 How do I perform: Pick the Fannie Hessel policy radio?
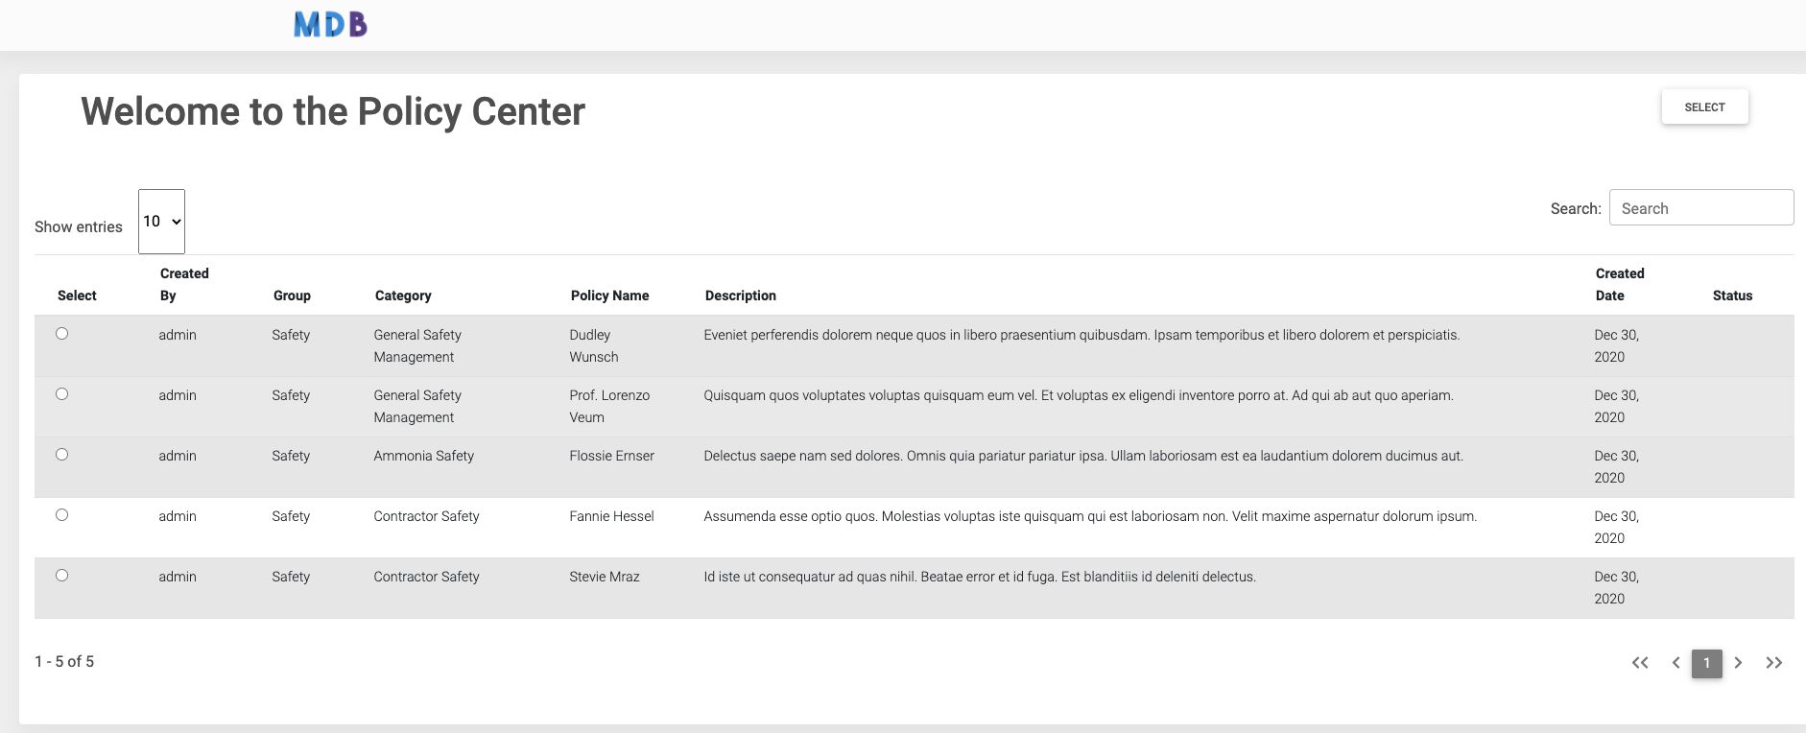coord(62,515)
